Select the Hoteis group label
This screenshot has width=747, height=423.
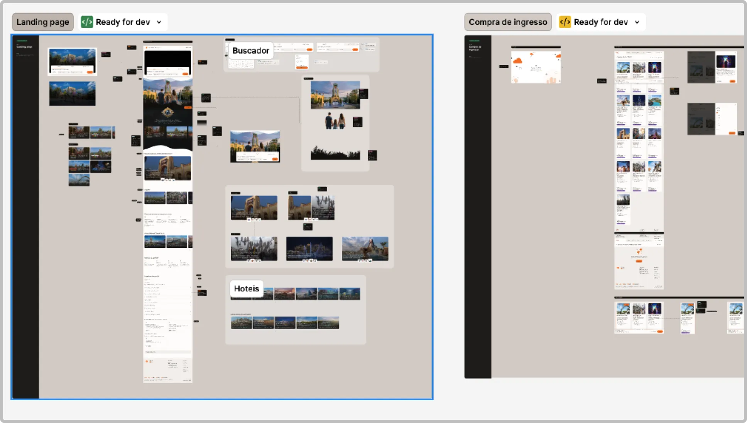point(247,289)
